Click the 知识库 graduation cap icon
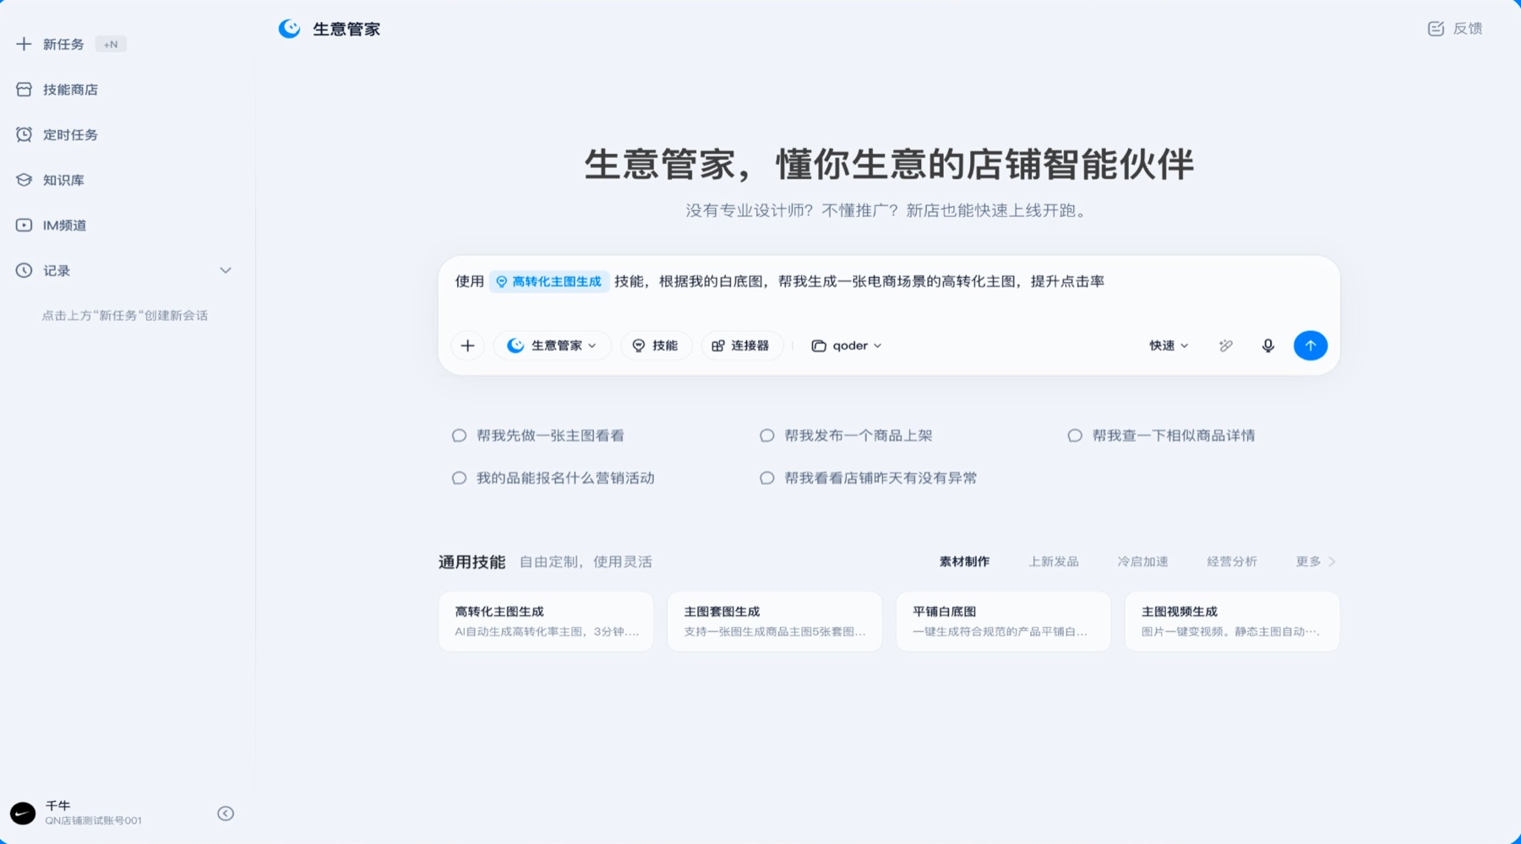The image size is (1521, 844). tap(24, 180)
